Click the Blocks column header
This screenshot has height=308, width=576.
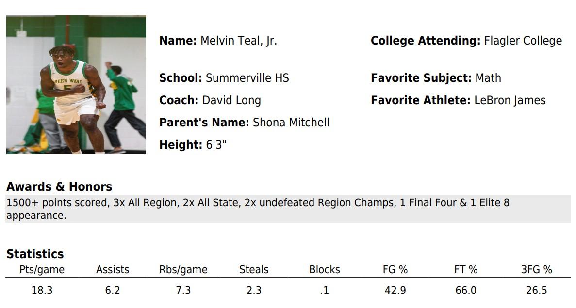[x=324, y=269]
